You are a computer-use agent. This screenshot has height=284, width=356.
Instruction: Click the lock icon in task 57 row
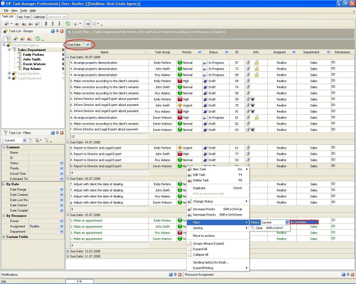[x=257, y=63]
